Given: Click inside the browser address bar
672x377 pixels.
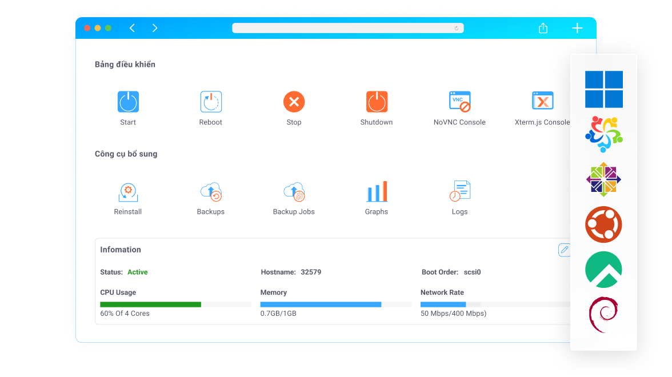Looking at the screenshot, I should pyautogui.click(x=347, y=27).
